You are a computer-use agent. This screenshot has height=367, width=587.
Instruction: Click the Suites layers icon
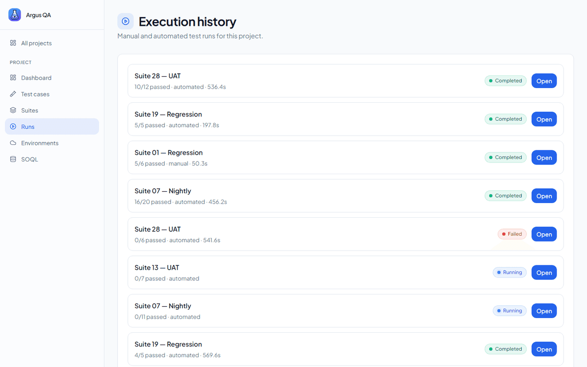(13, 110)
